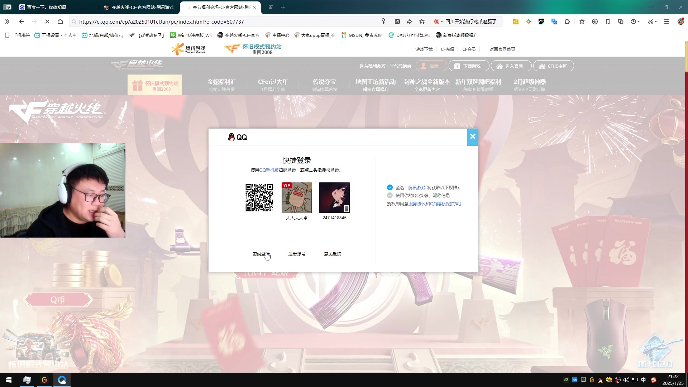Open the yellow folder sync extension icon

point(515,21)
